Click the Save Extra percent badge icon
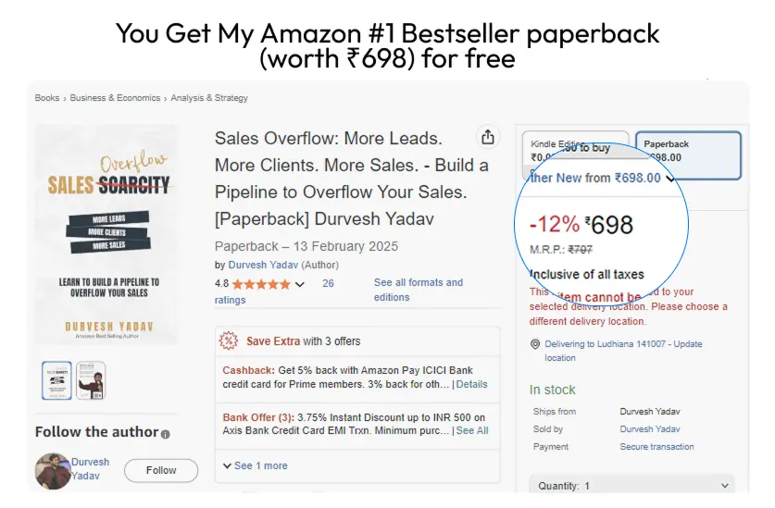Screen dimensions: 775x508 point(229,341)
